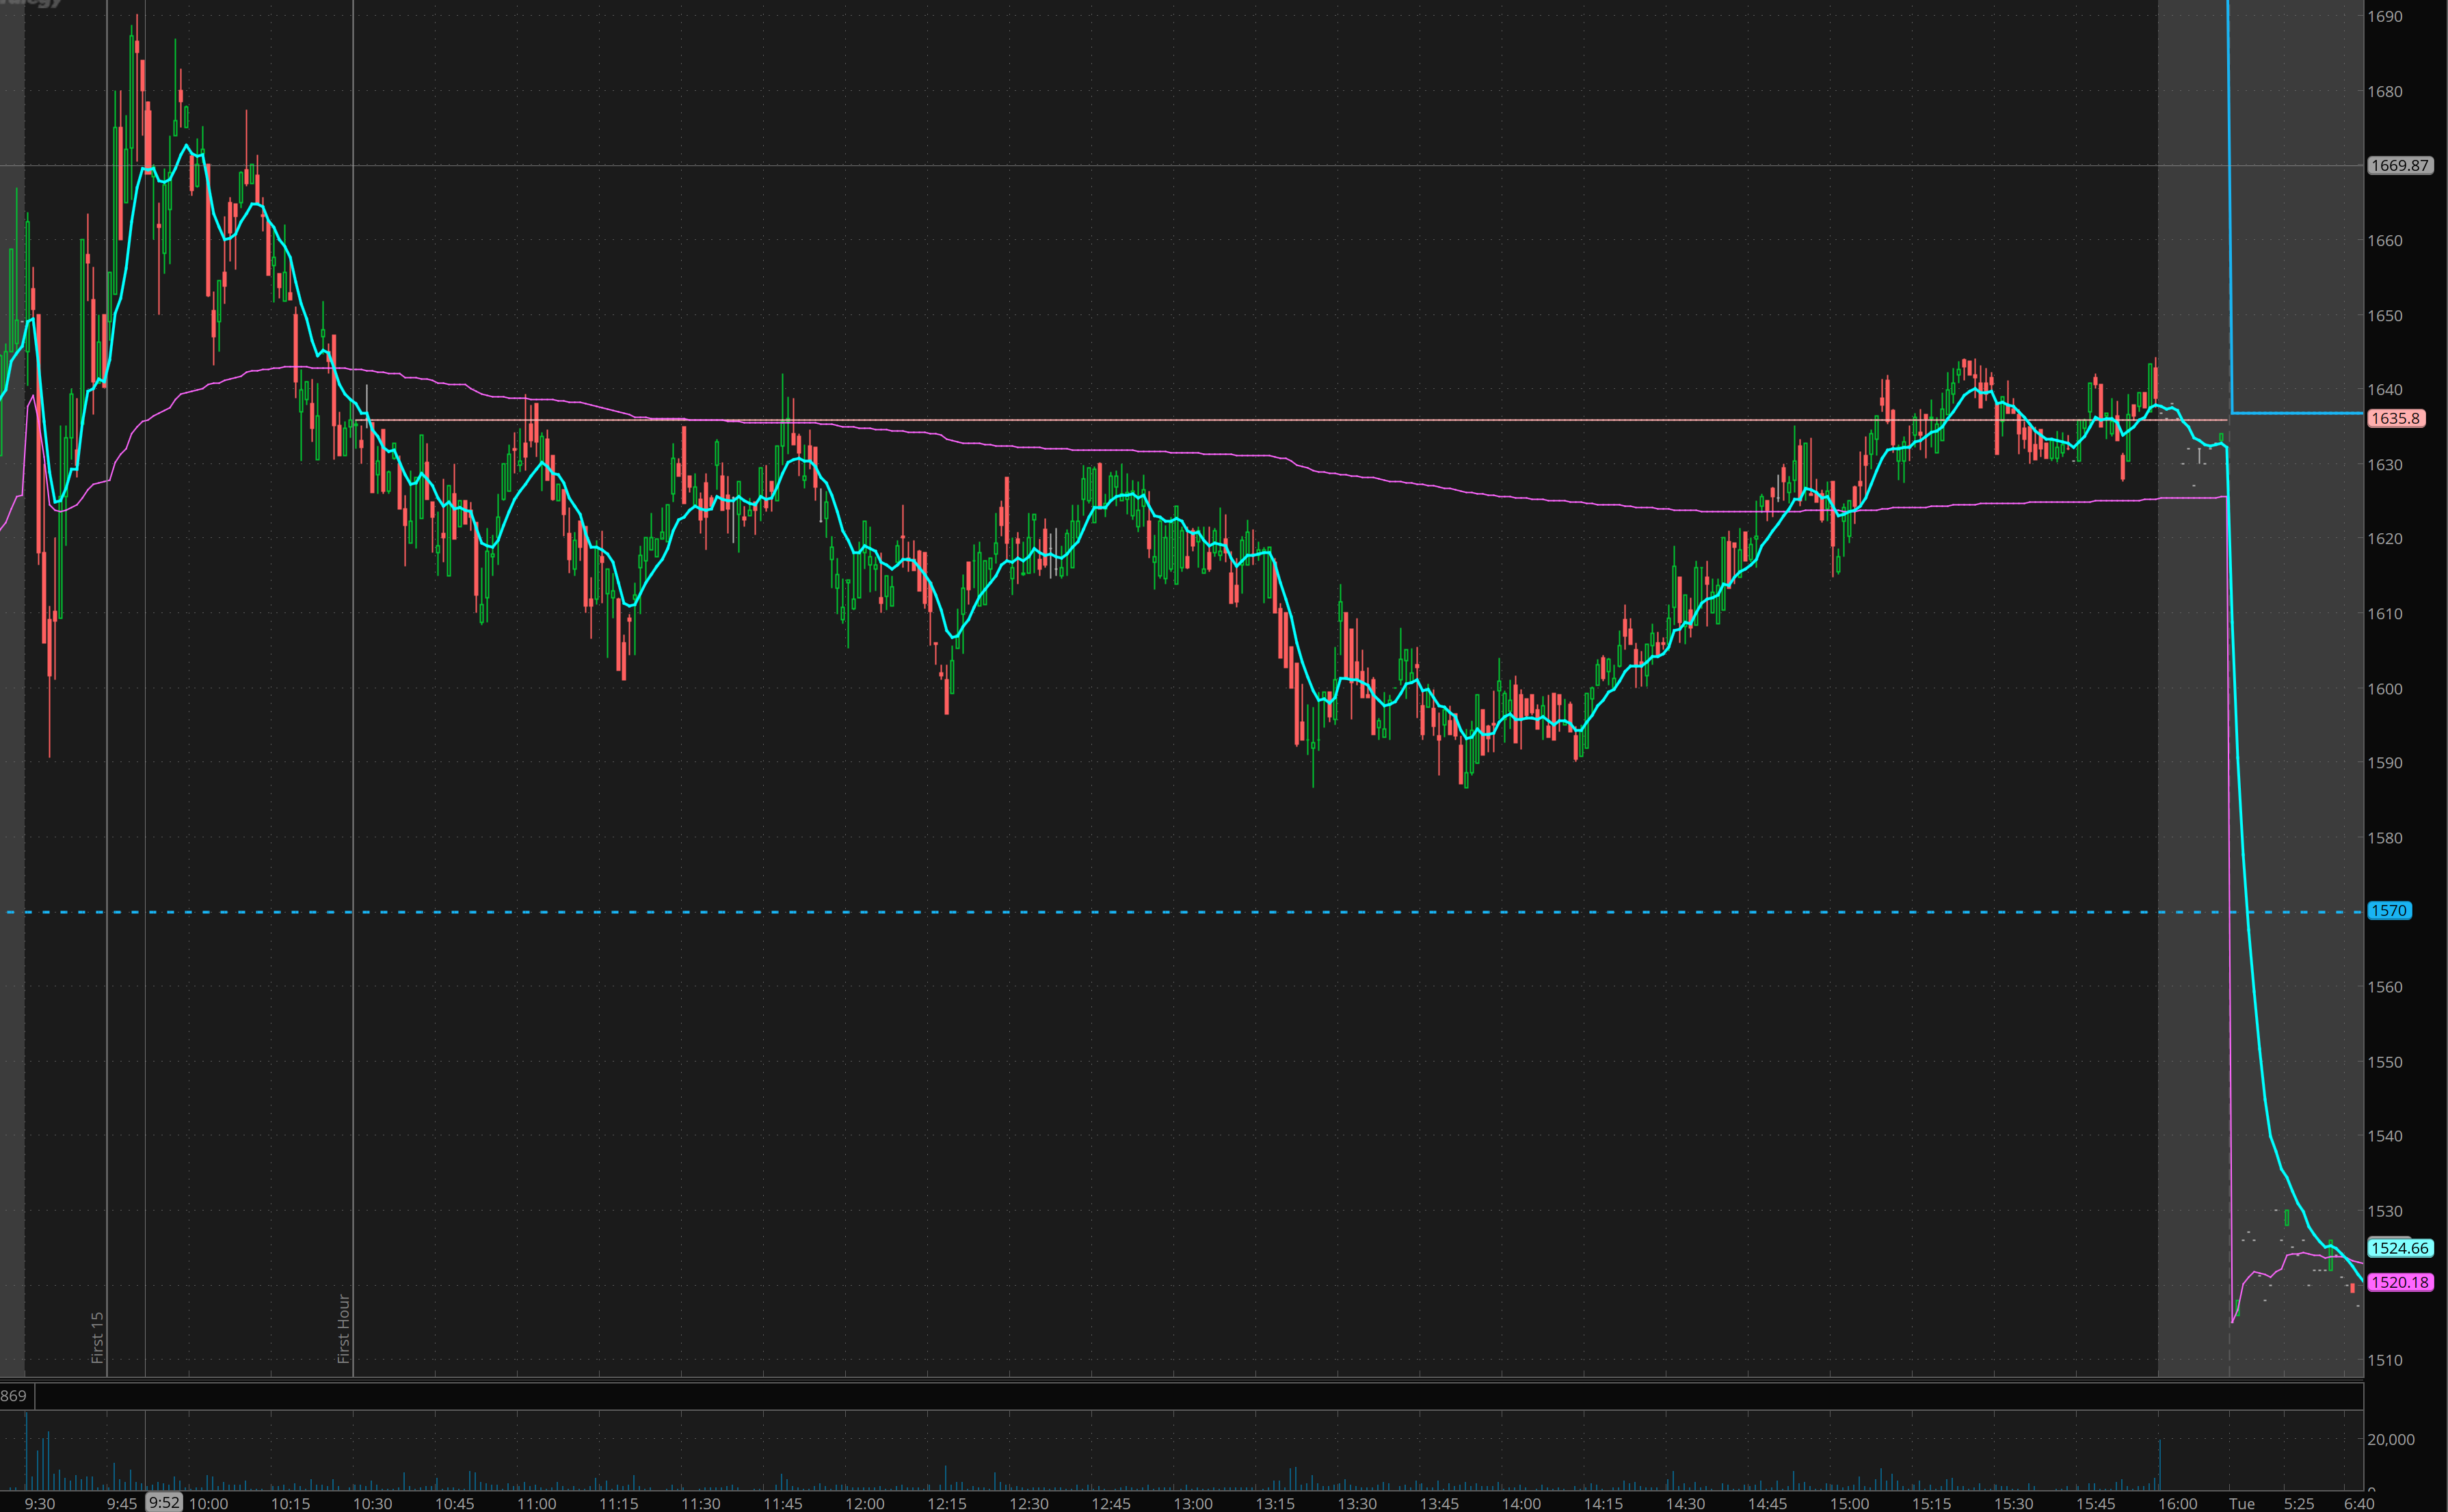
Task: Click the 12:00 label on time axis
Action: (864, 1504)
